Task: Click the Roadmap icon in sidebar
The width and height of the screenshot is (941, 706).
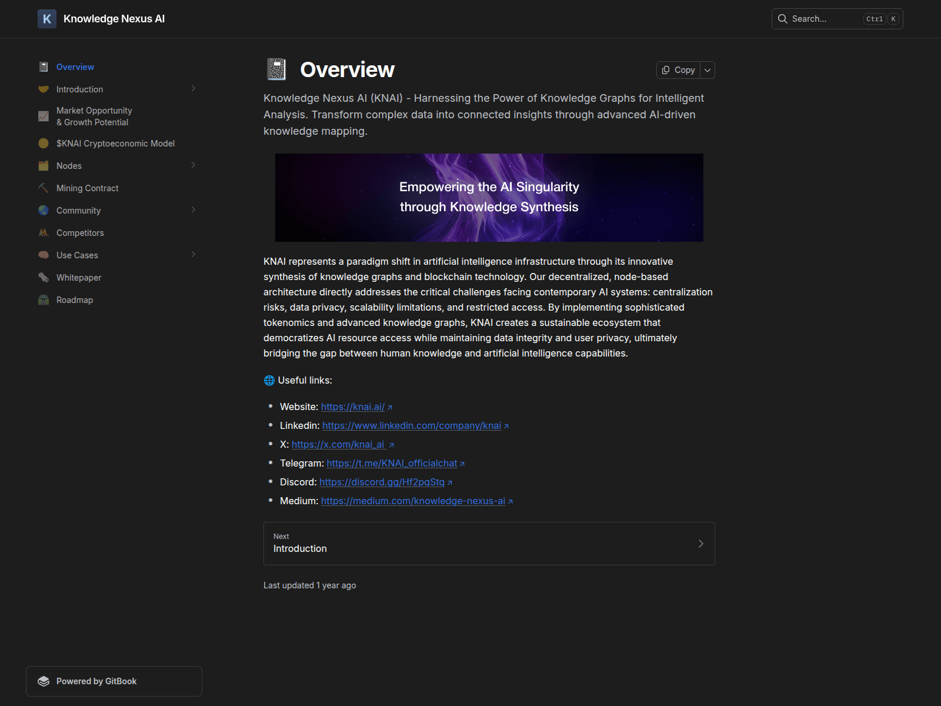Action: (x=44, y=300)
